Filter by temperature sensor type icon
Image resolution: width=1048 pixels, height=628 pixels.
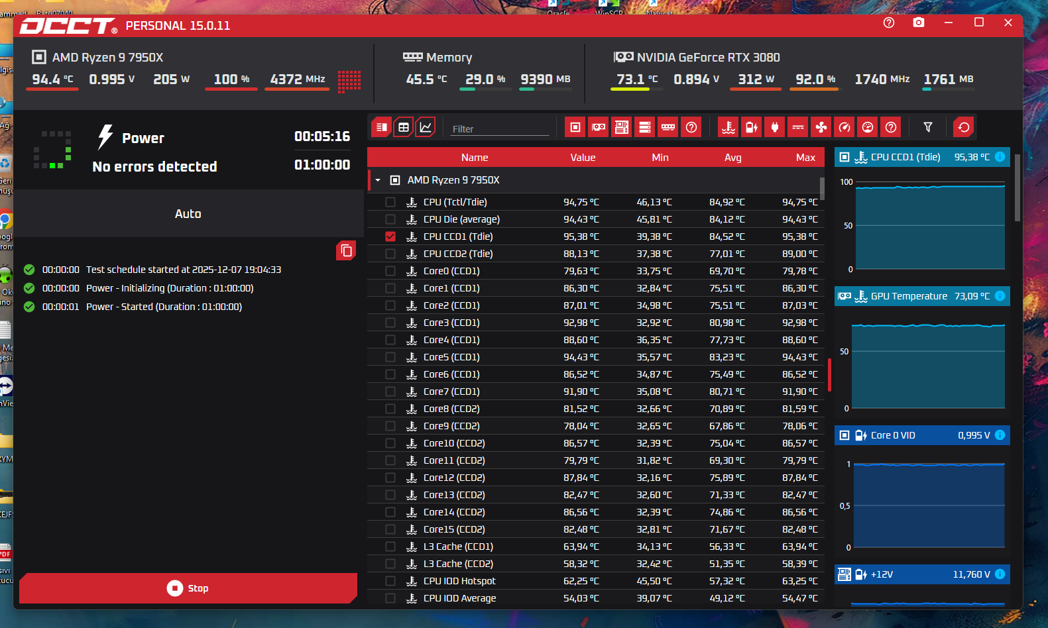coord(728,127)
